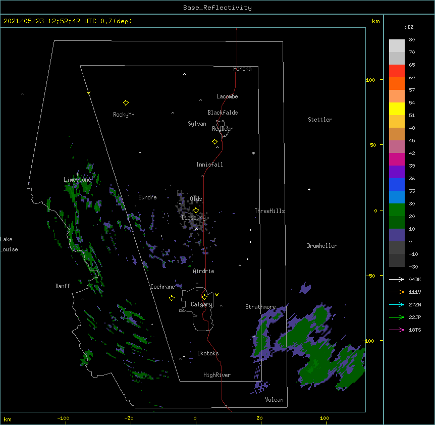Click the Base_Reflectivity title
435x425 pixels.
(217, 8)
